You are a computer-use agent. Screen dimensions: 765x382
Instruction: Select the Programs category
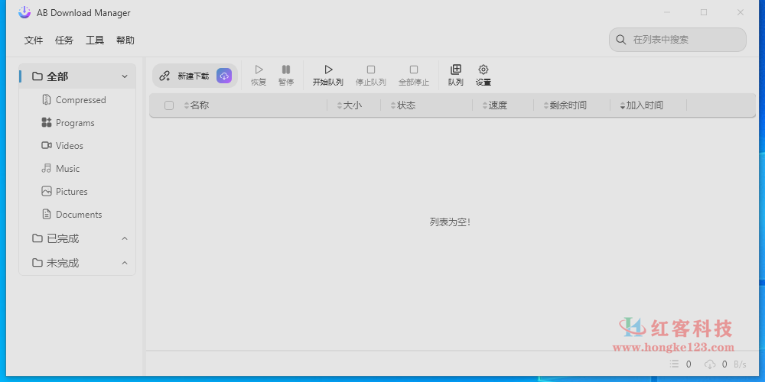point(77,123)
